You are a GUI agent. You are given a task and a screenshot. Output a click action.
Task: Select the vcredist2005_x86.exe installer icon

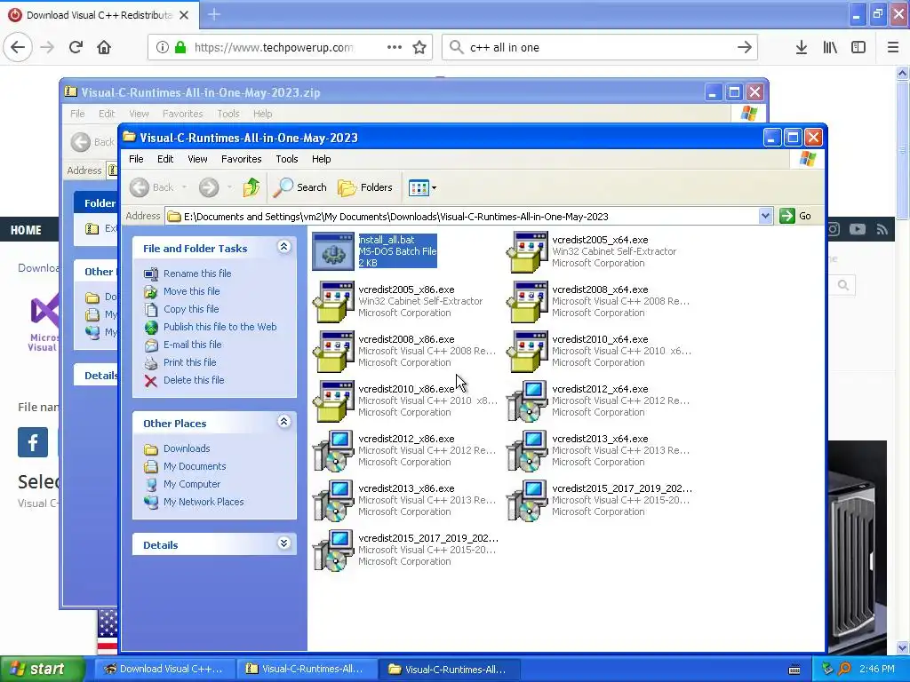point(333,301)
